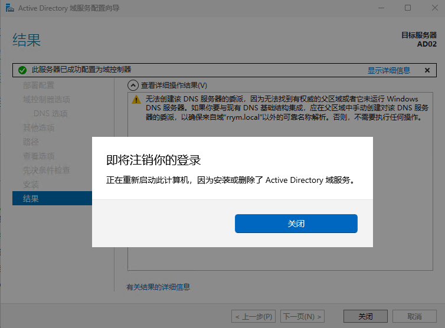Click the green success checkmark icon
Image resolution: width=445 pixels, height=328 pixels.
click(x=22, y=70)
